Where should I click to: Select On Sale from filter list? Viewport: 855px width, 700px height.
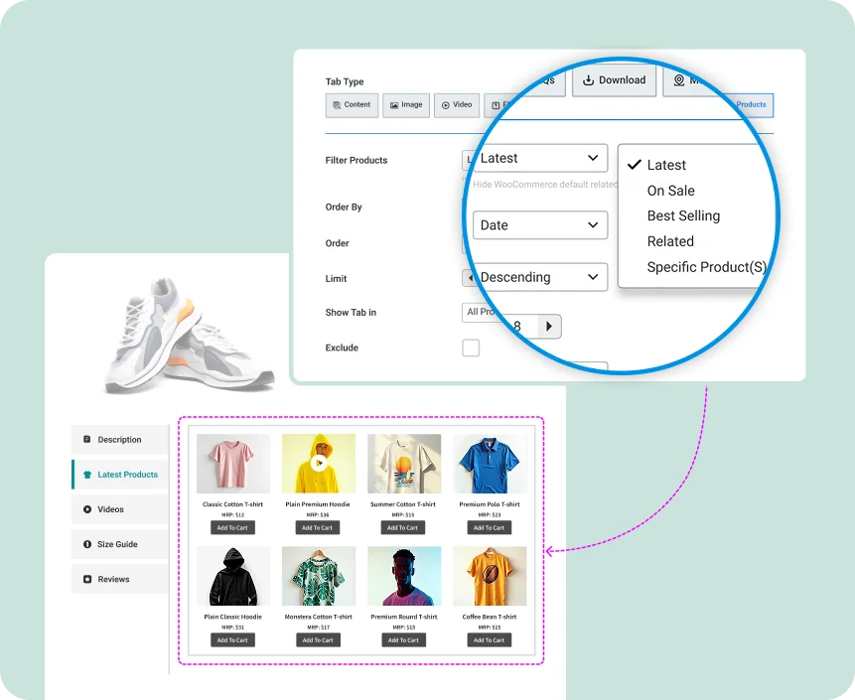pyautogui.click(x=670, y=191)
